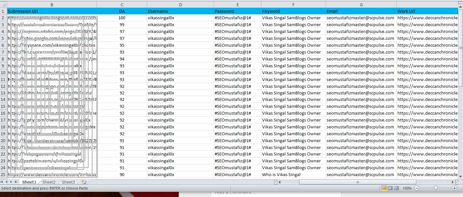Select row 25 header
The width and height of the screenshot is (463, 197).
[3, 174]
